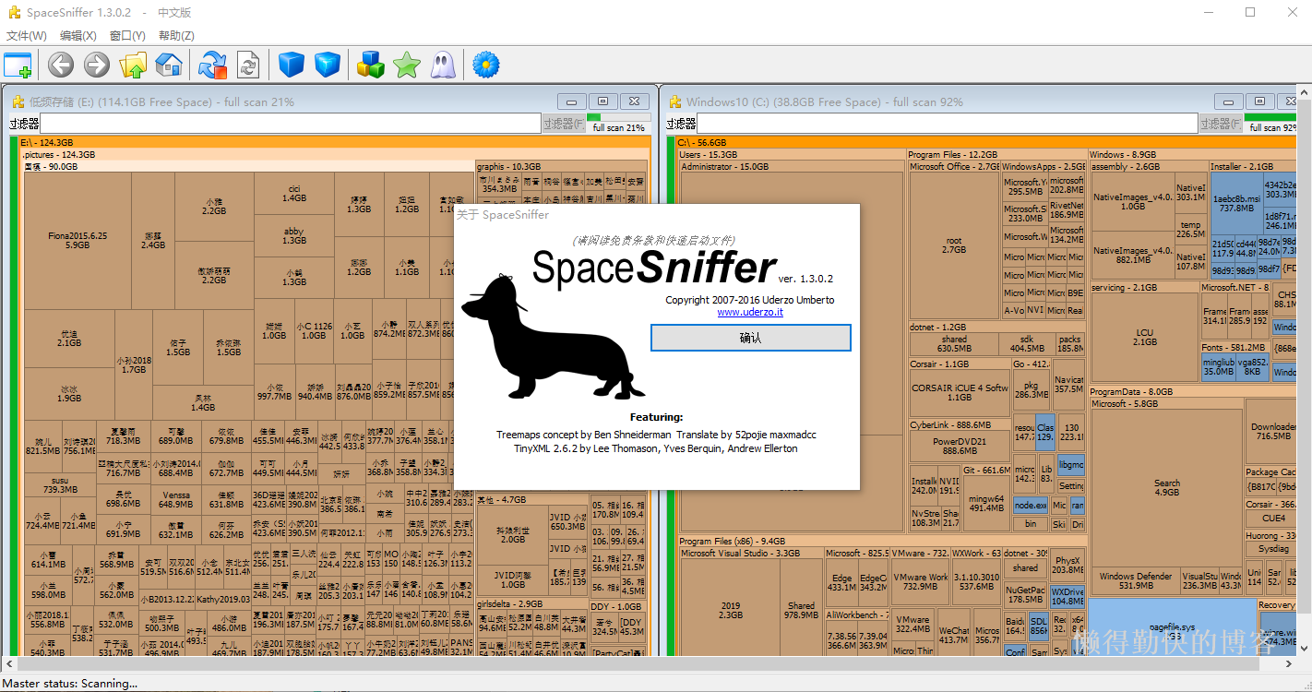The height and width of the screenshot is (692, 1312).
Task: Go forward with the right arrow icon
Action: click(x=97, y=65)
